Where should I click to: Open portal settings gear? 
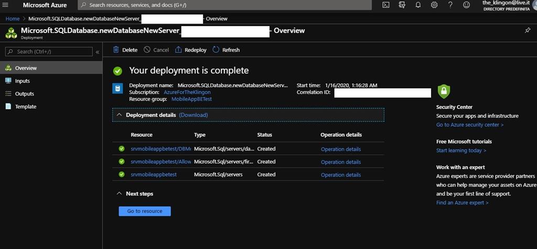pos(434,5)
